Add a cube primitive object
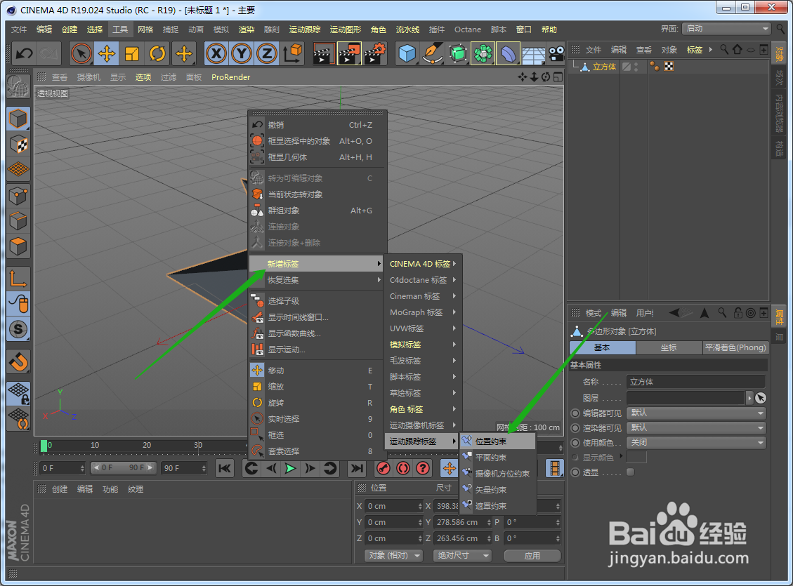Image resolution: width=793 pixels, height=586 pixels. tap(407, 53)
